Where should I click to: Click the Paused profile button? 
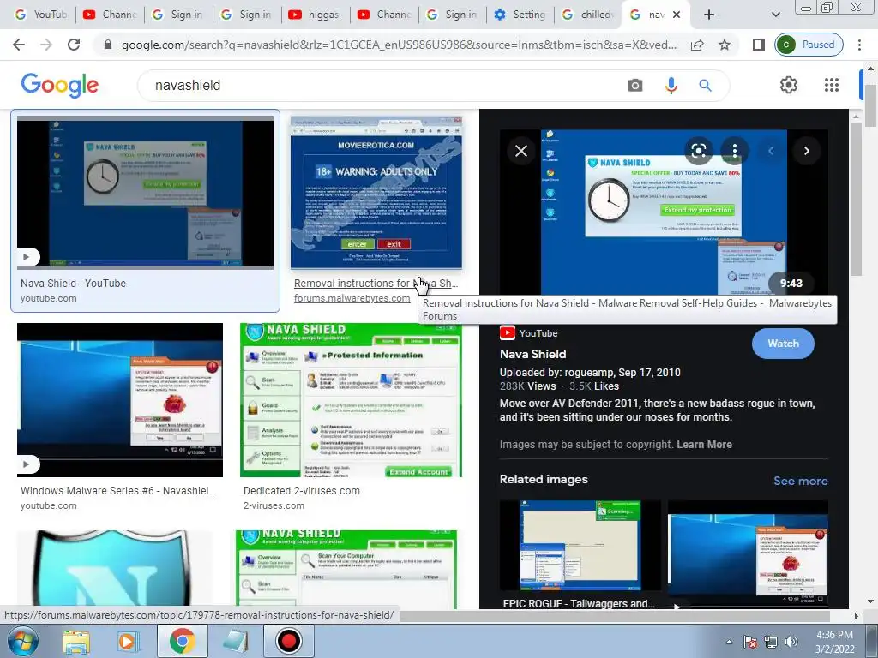point(809,45)
